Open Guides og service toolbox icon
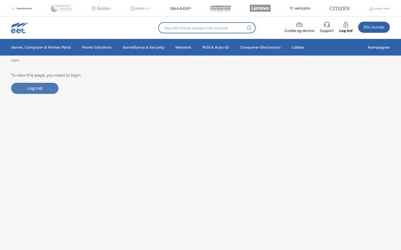The image size is (401, 250). click(299, 24)
